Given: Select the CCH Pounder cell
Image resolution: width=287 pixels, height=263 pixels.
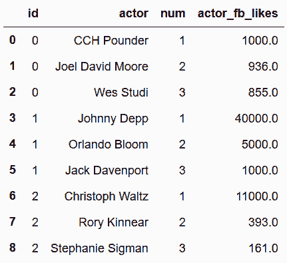Looking at the screenshot, I should [x=111, y=41].
